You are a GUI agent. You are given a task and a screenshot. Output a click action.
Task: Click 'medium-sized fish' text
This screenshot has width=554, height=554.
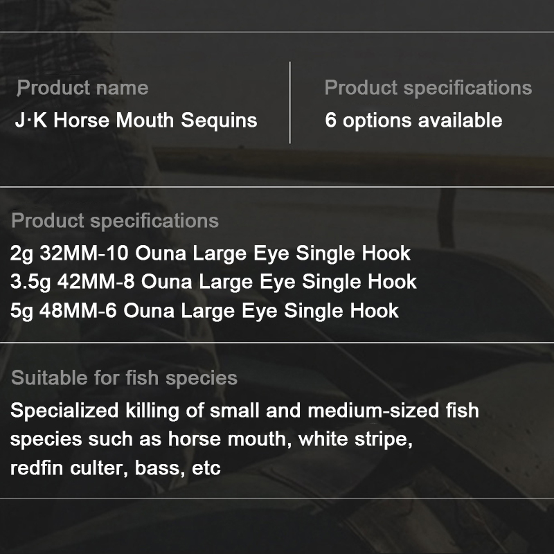(393, 410)
